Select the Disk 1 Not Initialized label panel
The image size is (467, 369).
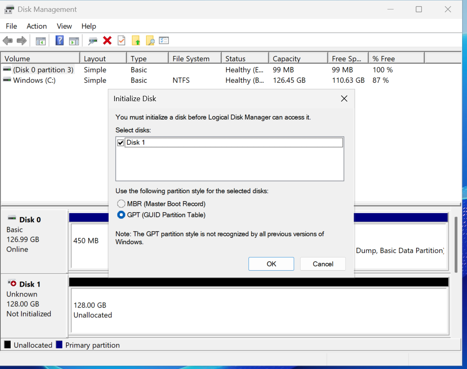34,306
